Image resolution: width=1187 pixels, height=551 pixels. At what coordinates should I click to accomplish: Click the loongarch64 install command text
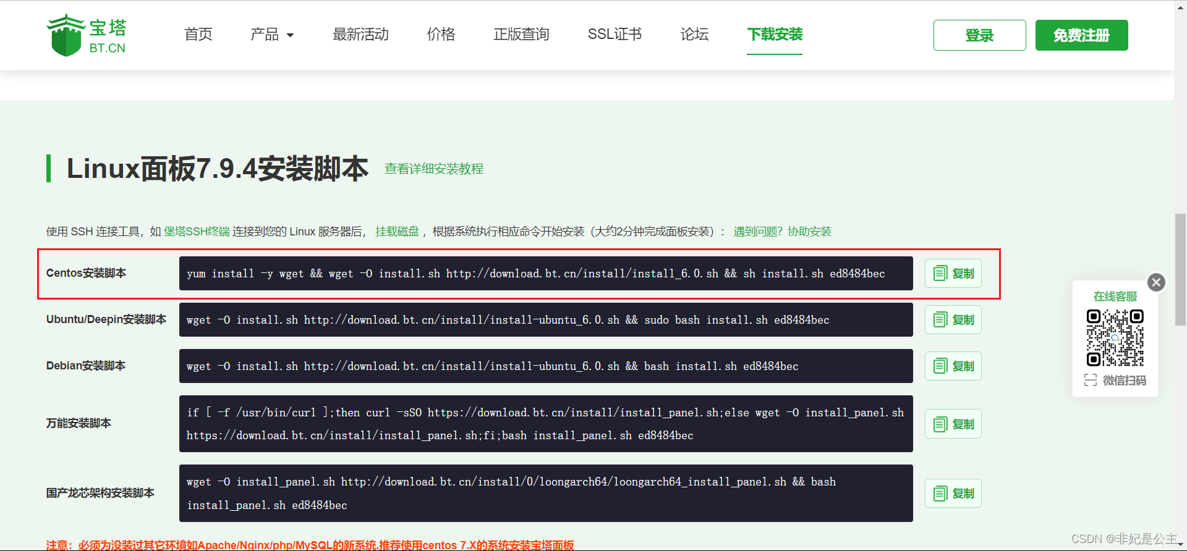point(511,493)
